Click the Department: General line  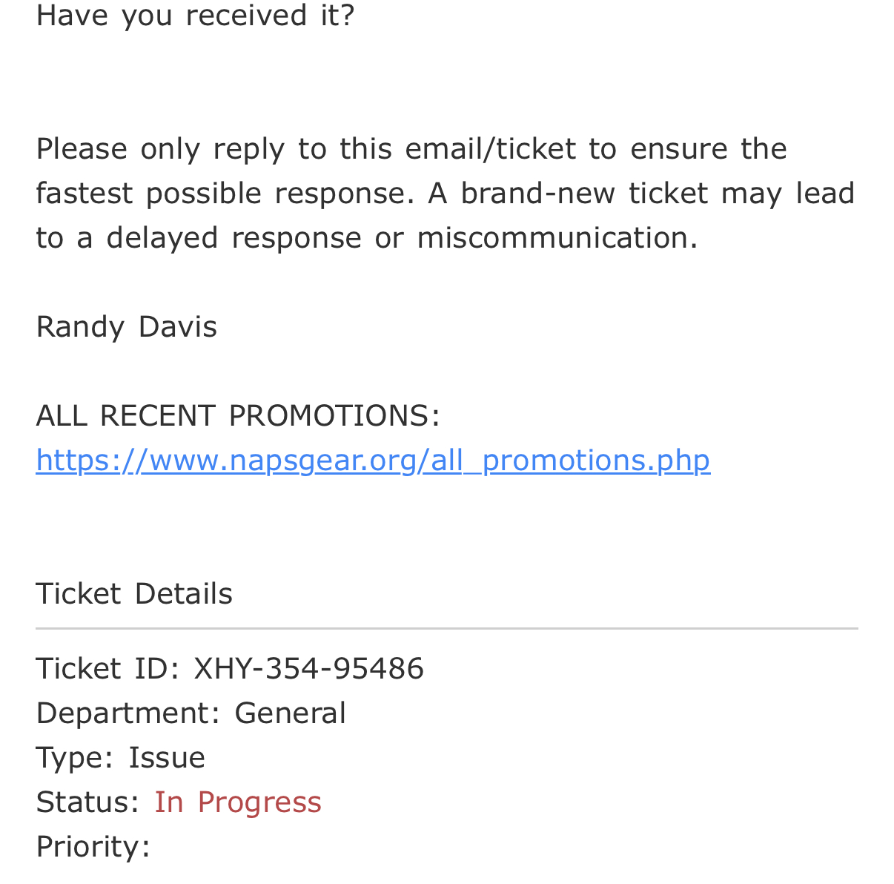coord(191,713)
